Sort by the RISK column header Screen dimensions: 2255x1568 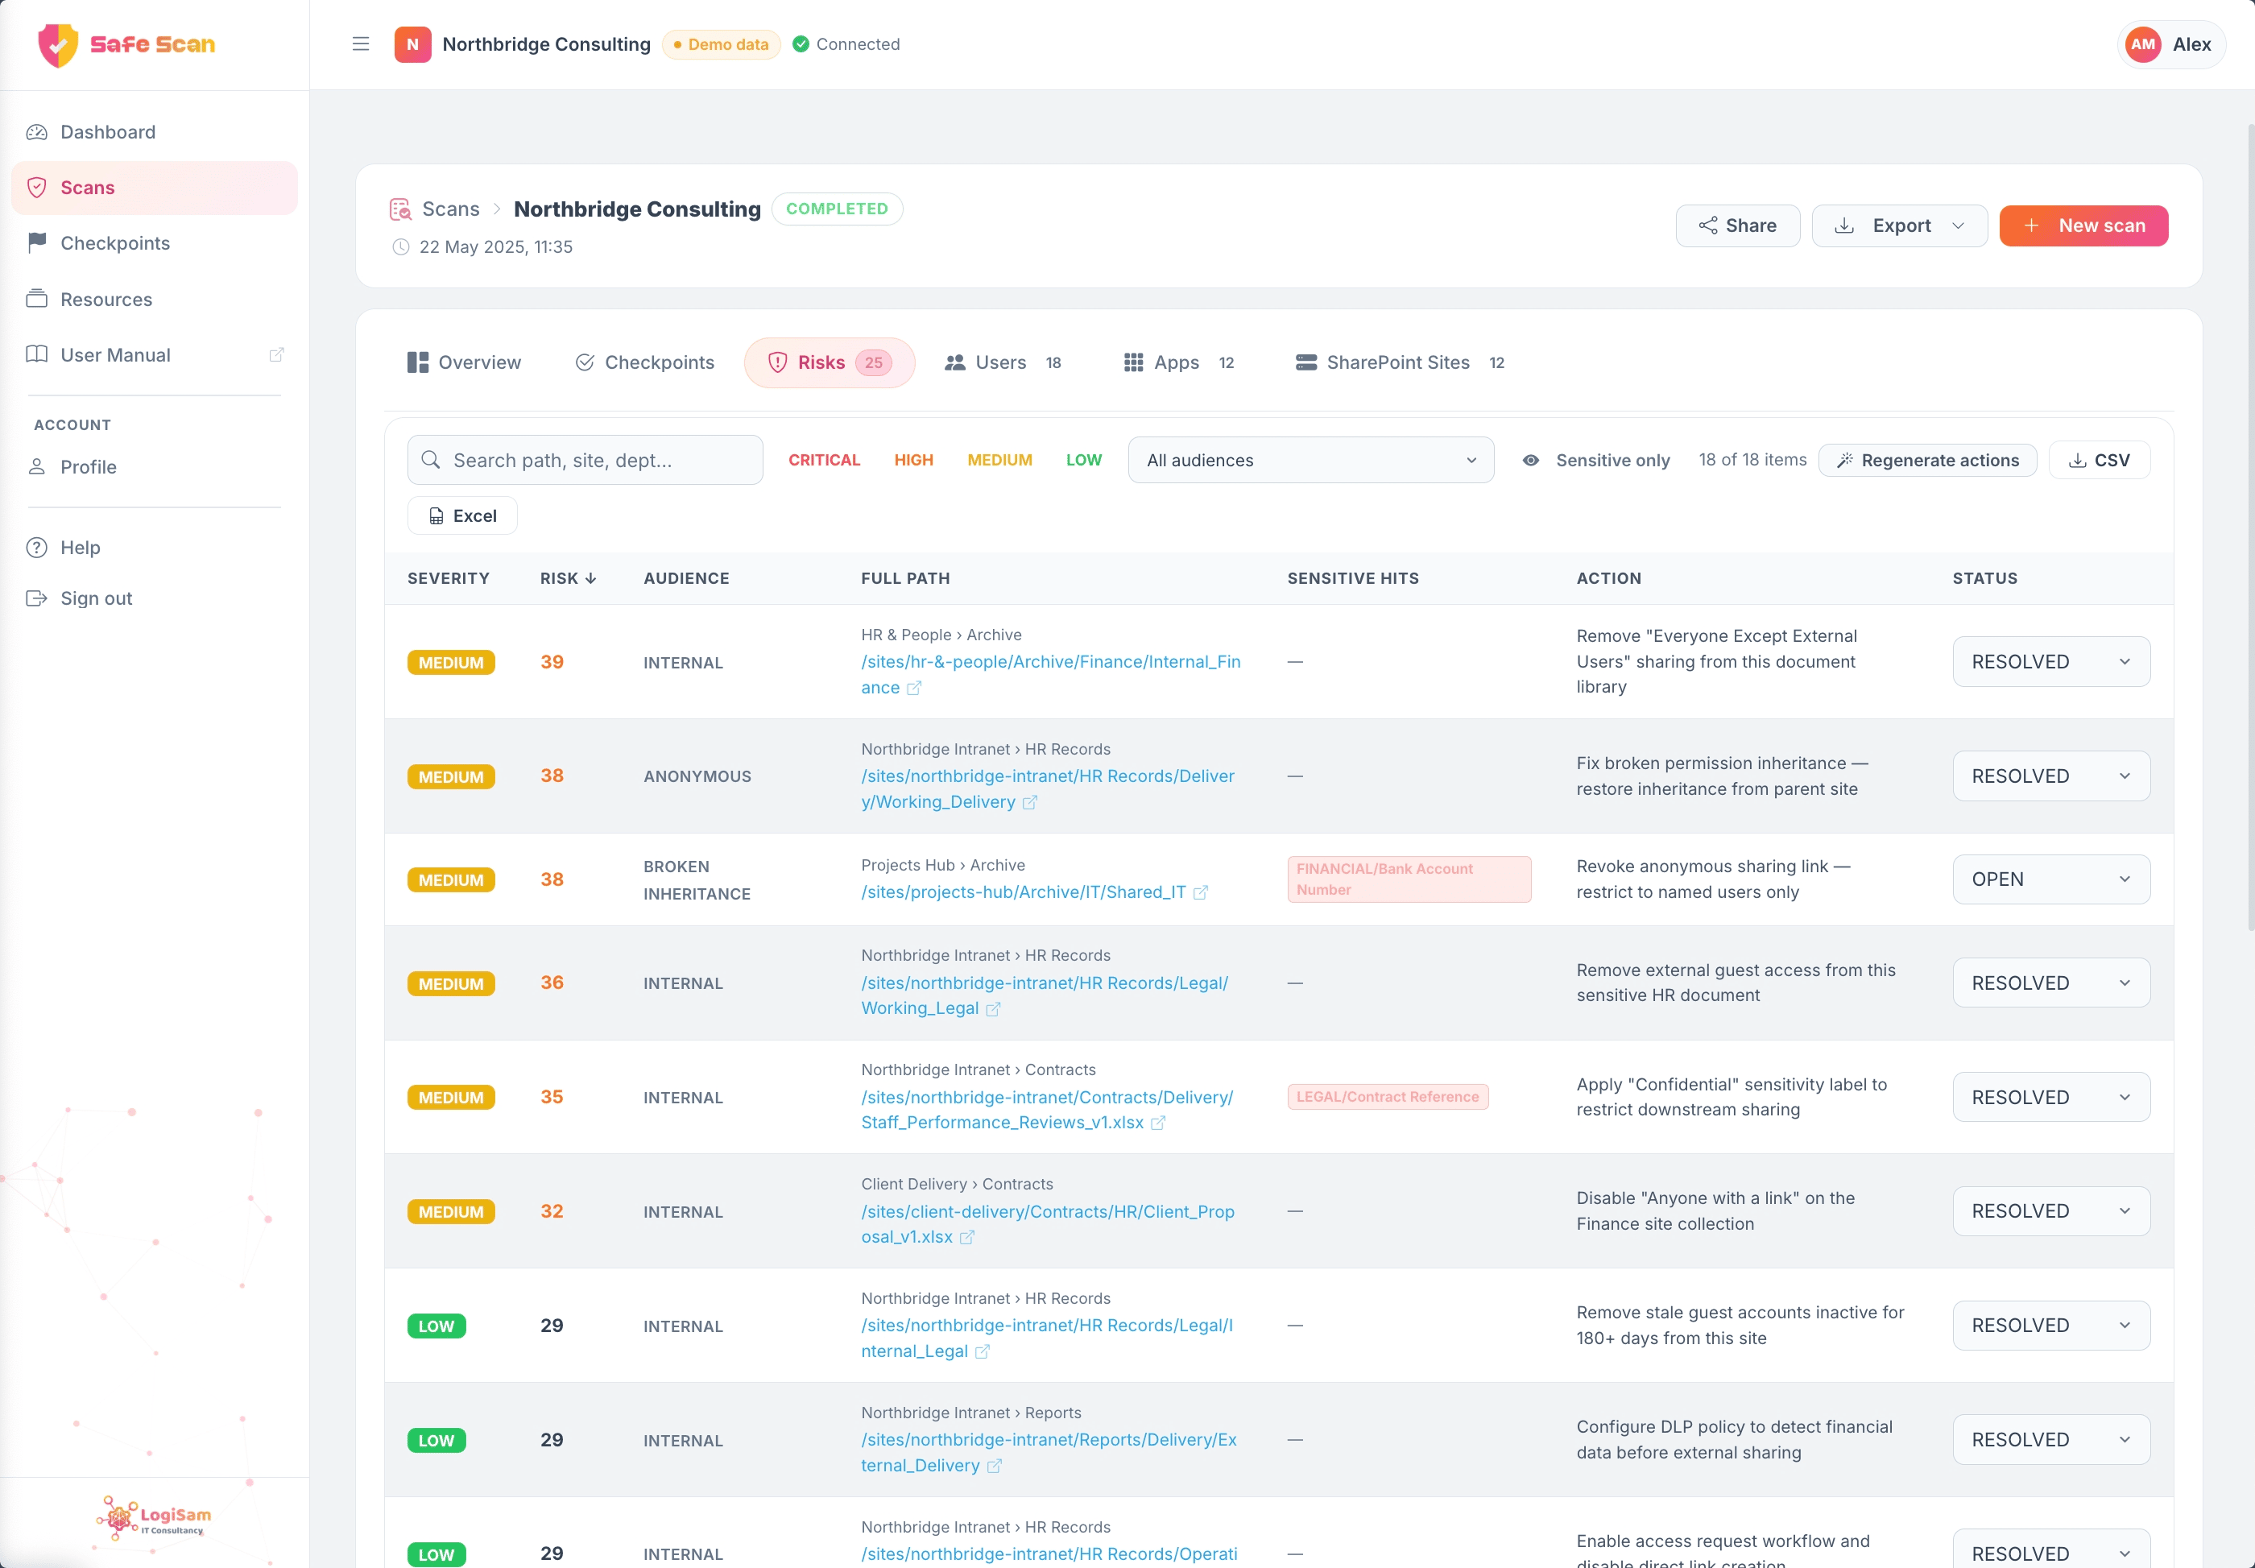tap(569, 579)
